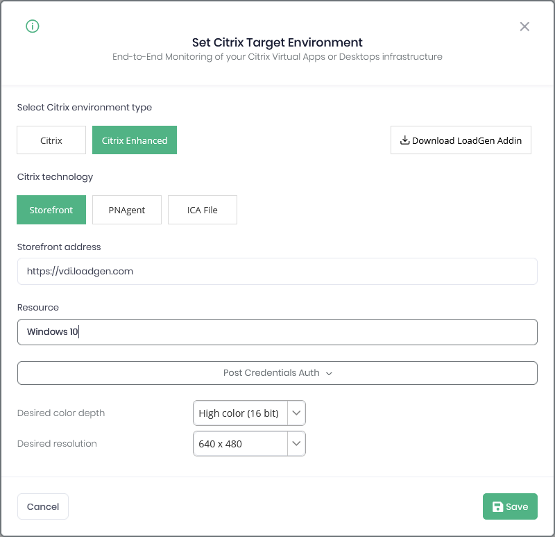Switch technology to ICA File
The image size is (555, 537).
coord(203,210)
